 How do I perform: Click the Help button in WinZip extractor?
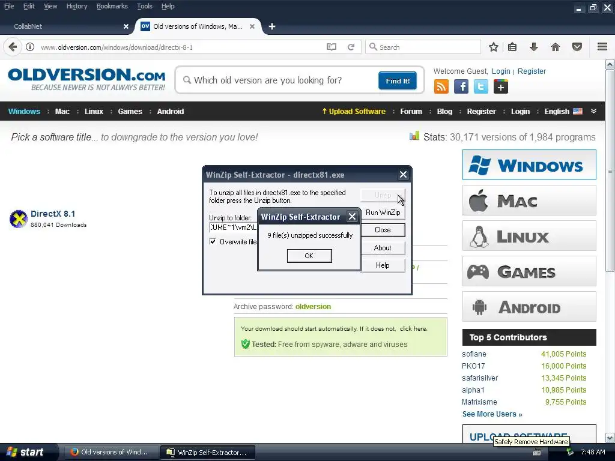[x=383, y=265]
